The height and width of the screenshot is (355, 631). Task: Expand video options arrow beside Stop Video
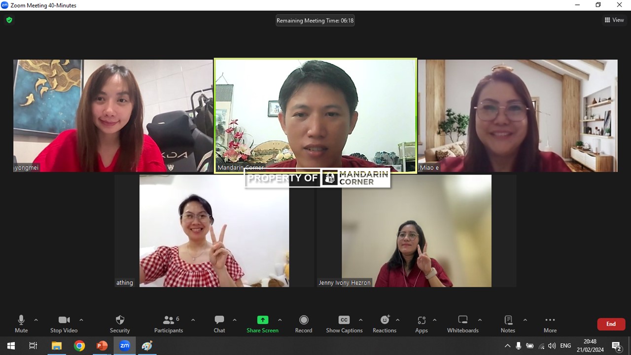coord(81,320)
